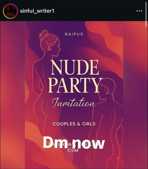Click the 'SINFUL WRITER' logo inside avatar

point(10,14)
